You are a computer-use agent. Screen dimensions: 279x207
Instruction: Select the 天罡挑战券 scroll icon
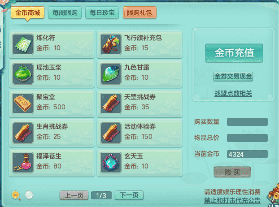pos(111,103)
